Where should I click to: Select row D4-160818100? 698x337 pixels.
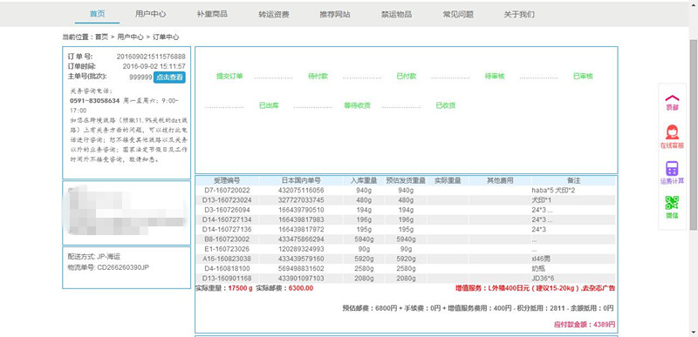(405, 268)
